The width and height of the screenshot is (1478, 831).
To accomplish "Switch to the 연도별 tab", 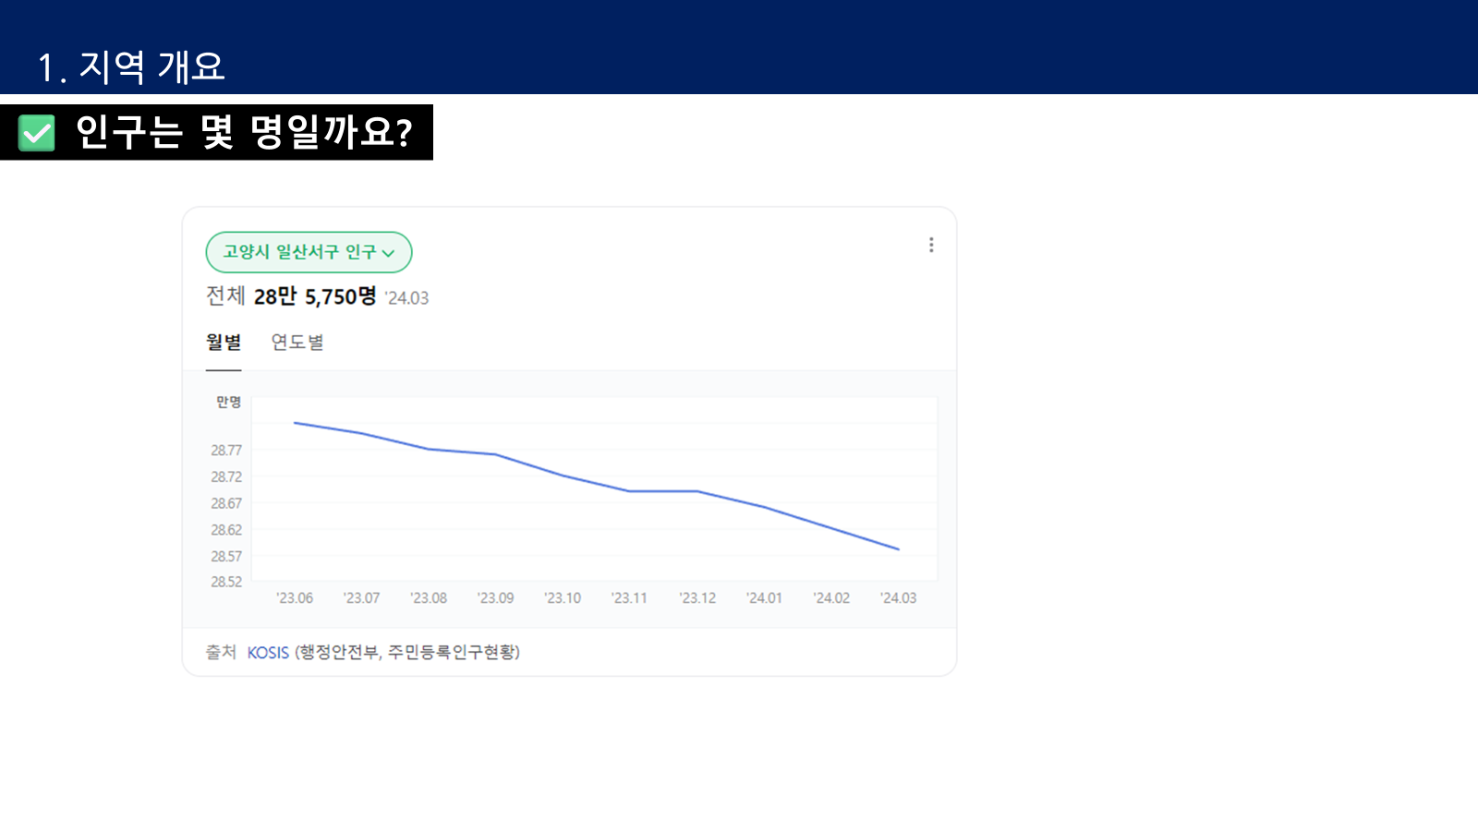I will pos(297,343).
